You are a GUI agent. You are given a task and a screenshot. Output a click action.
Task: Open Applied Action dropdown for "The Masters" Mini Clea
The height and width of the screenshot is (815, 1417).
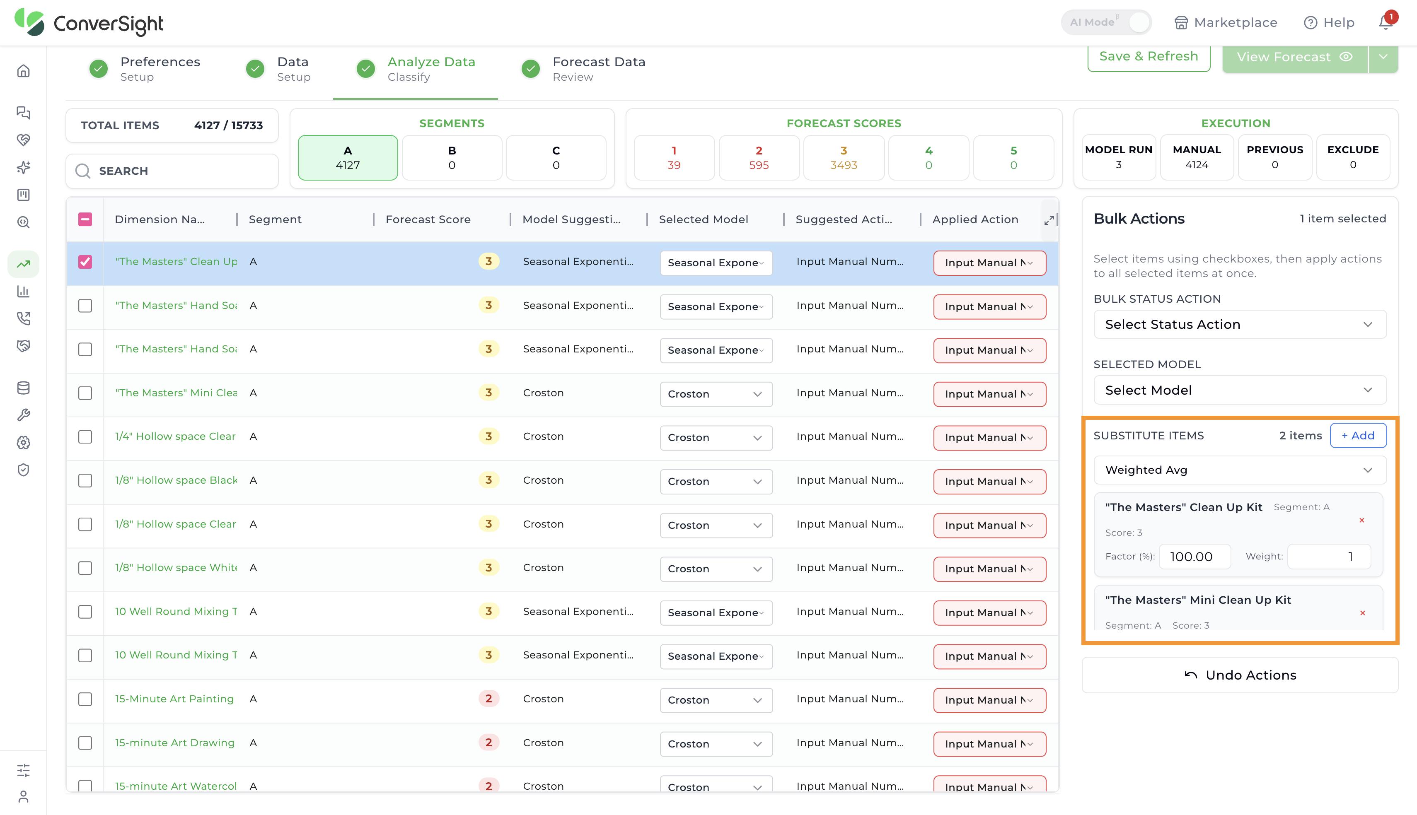click(989, 394)
